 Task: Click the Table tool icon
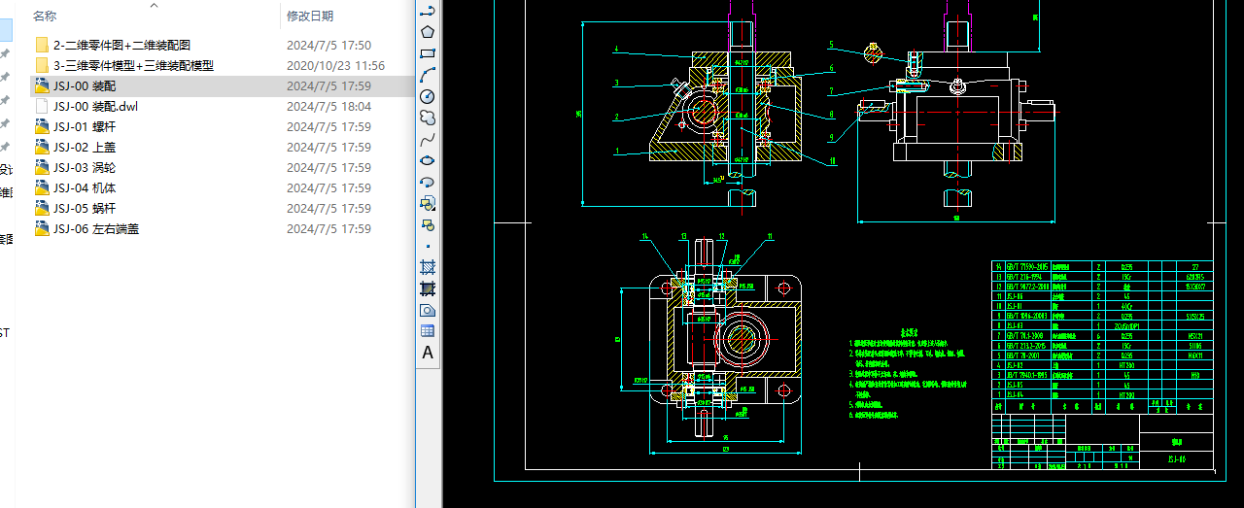point(427,331)
